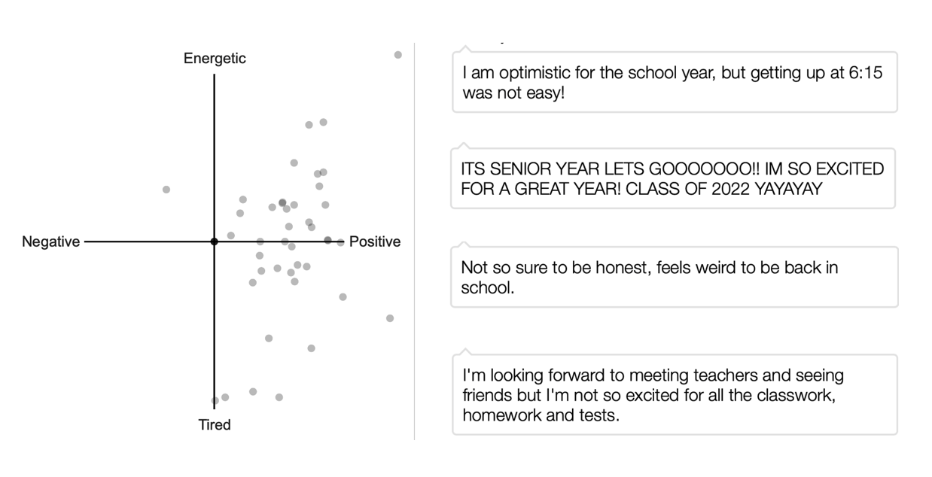Select the Positive axis label
The image size is (932, 477).
[x=375, y=242]
